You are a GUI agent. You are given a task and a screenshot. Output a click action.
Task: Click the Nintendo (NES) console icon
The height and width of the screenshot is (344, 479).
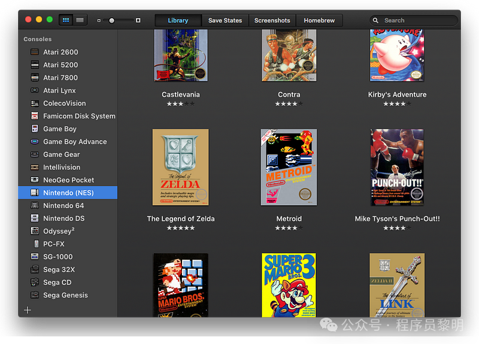35,193
